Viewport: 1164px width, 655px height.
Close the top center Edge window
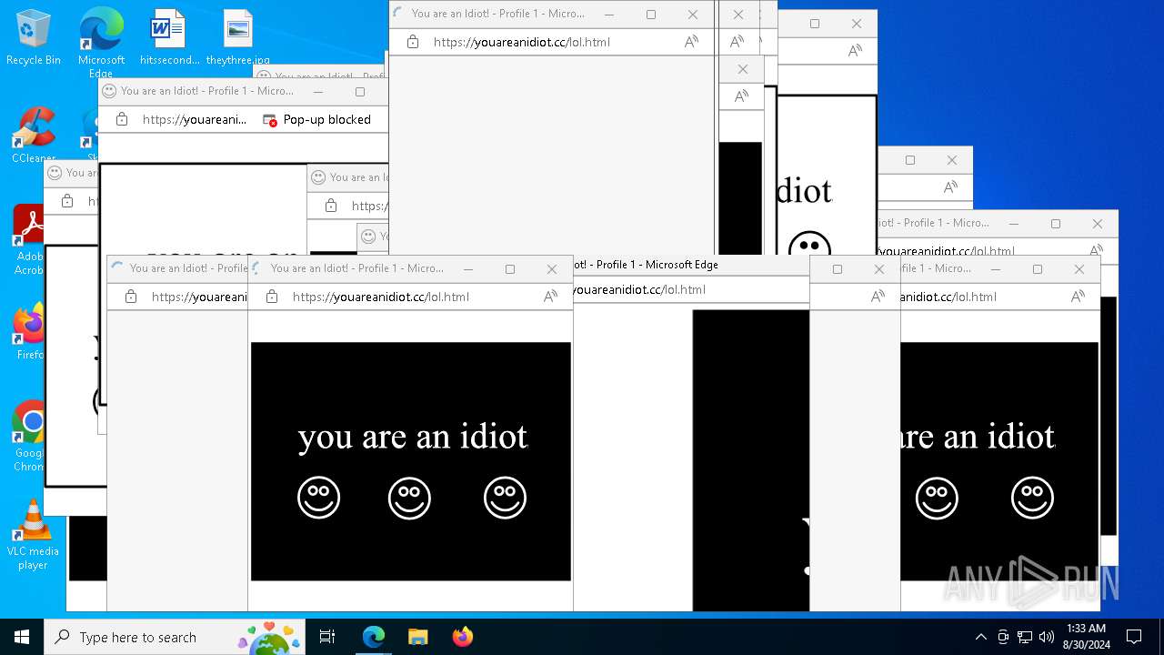693,15
